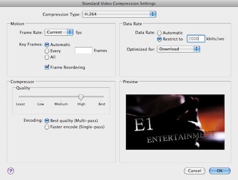Select Automatic data rate radio button
This screenshot has height=180, width=238.
click(x=159, y=33)
